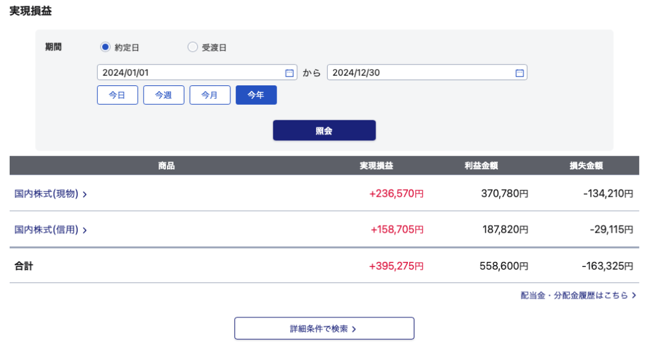Click the 実現損益 column header
The image size is (663, 353).
[x=376, y=166]
